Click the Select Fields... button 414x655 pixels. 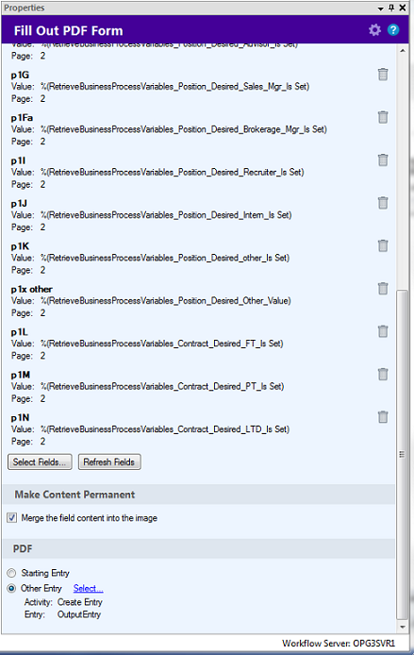[40, 462]
